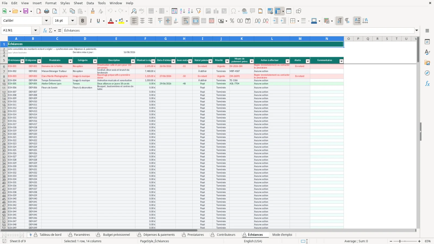Toggle Wrap text button

186,21
